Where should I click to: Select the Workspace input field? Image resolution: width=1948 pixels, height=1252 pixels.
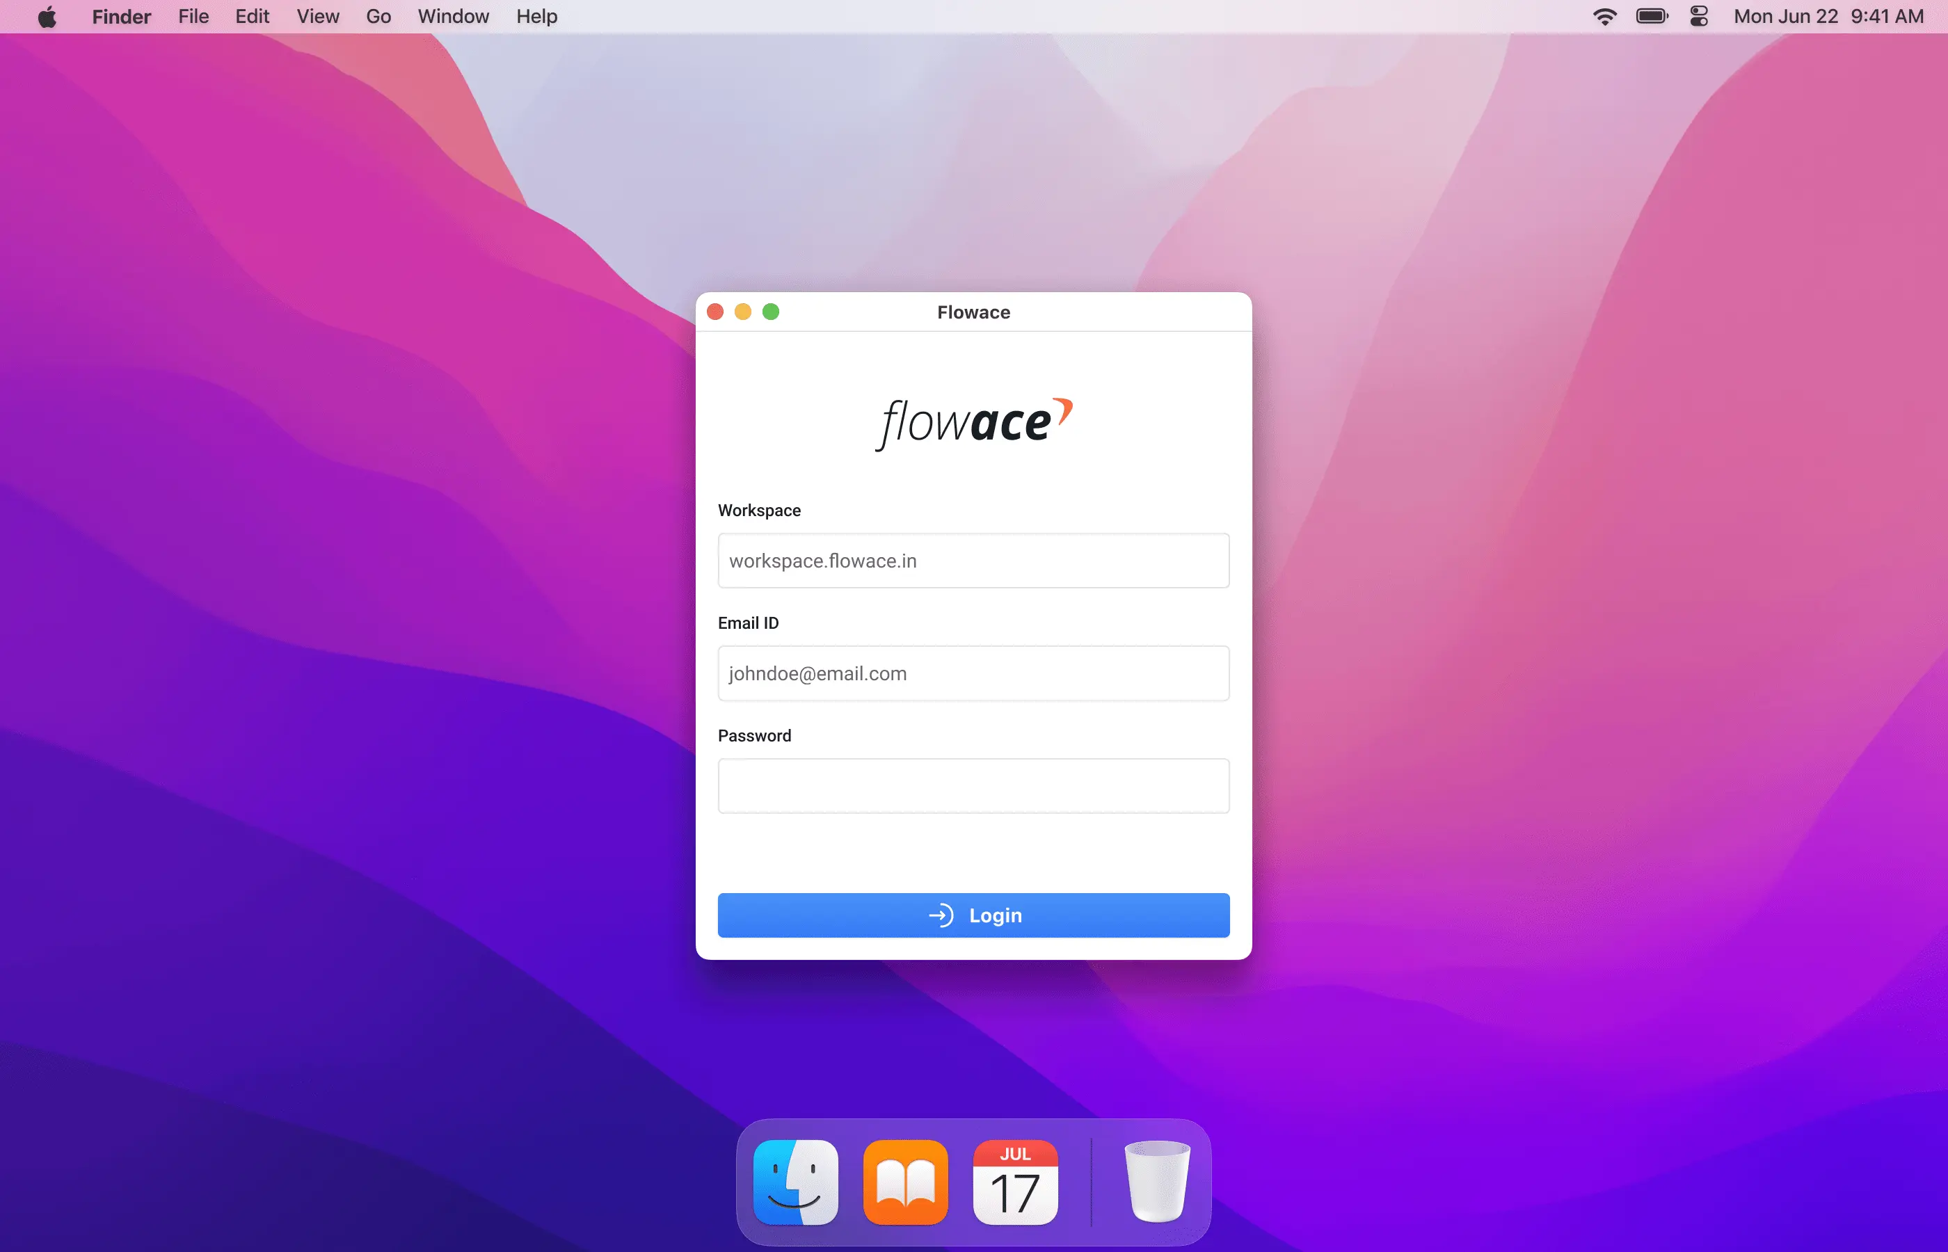coord(973,561)
